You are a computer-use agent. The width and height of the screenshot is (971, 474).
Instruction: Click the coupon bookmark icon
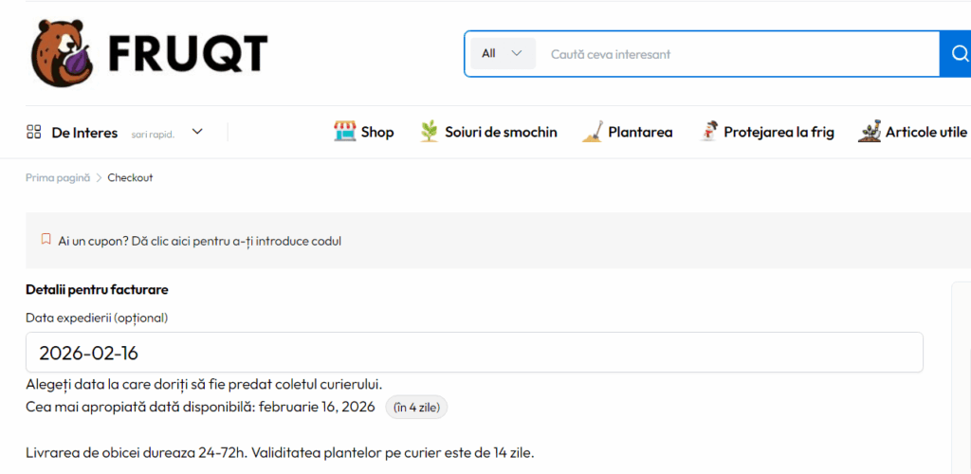click(x=46, y=240)
